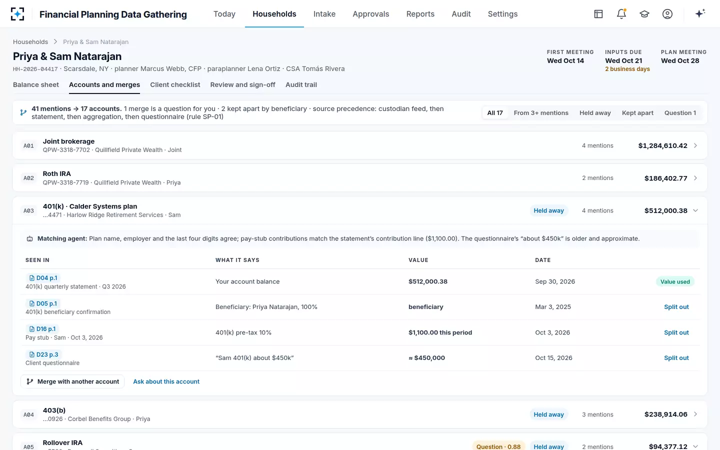Screen dimensions: 720x450
Task: Open the user account icon
Action: (x=667, y=14)
